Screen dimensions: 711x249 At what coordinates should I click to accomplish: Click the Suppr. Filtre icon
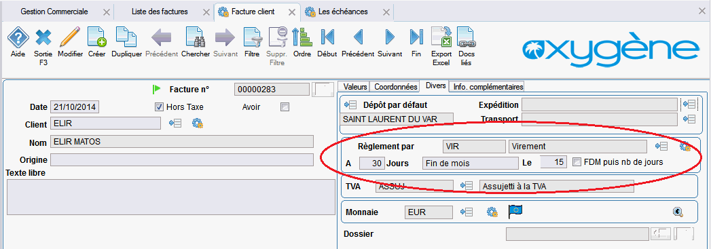(278, 37)
